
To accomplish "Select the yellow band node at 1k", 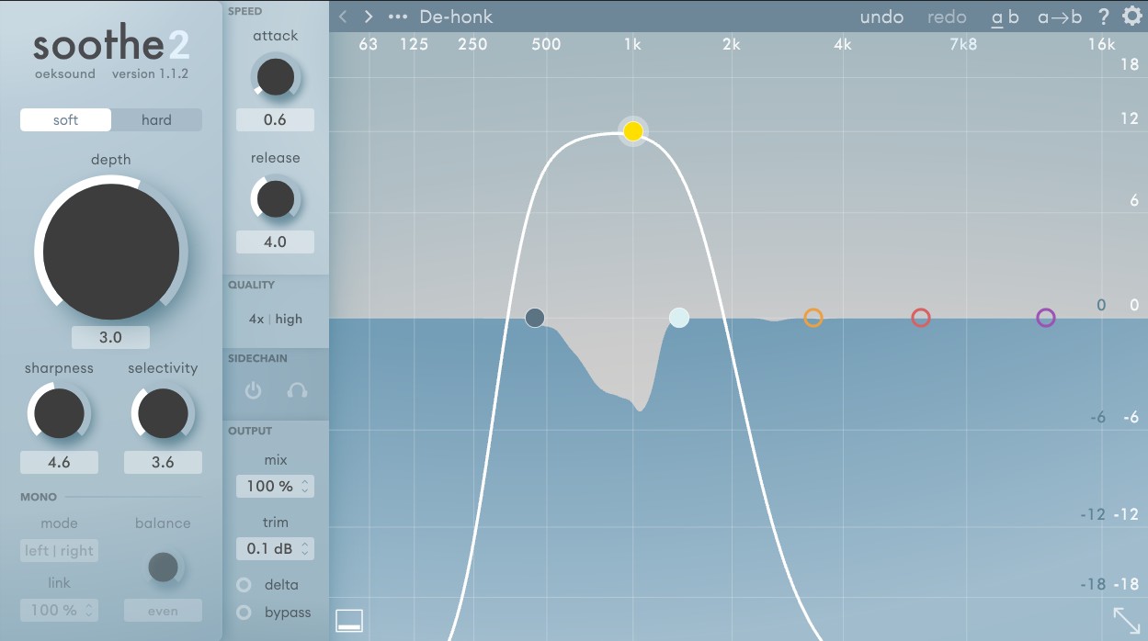I will pyautogui.click(x=632, y=131).
